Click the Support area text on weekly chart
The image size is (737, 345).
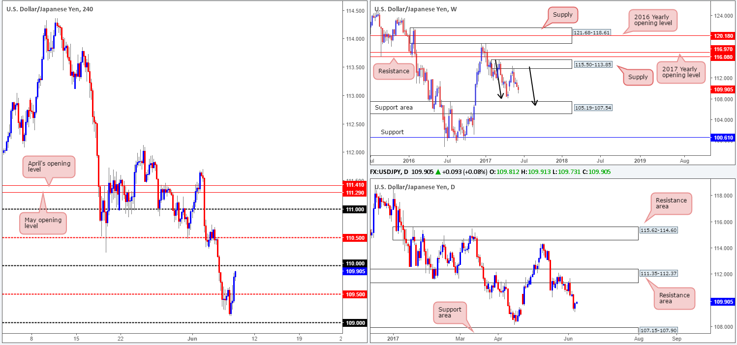[394, 107]
